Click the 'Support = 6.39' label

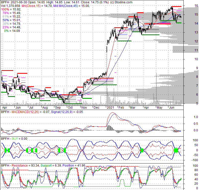point(51,166)
